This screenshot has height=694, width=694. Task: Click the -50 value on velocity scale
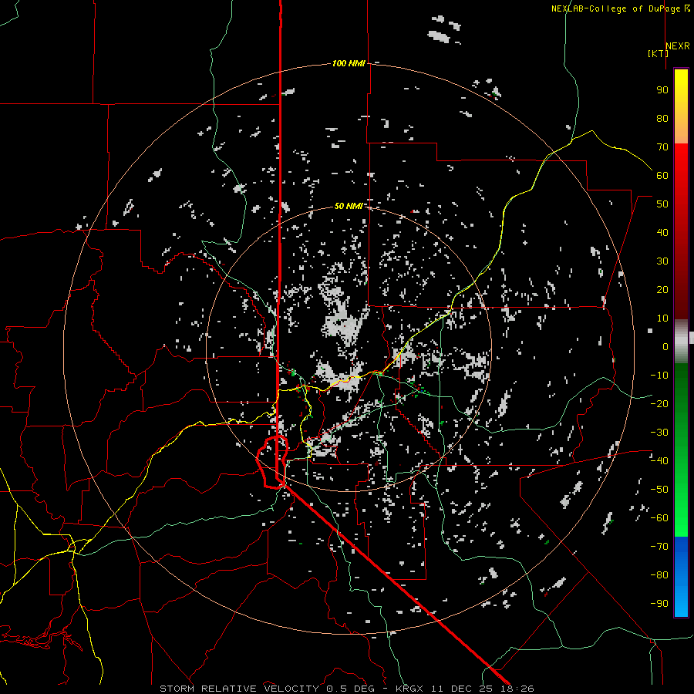pos(659,490)
